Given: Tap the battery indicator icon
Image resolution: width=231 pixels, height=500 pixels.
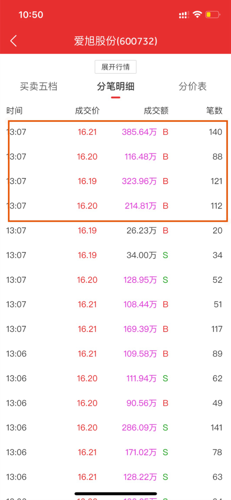Looking at the screenshot, I should 212,14.
